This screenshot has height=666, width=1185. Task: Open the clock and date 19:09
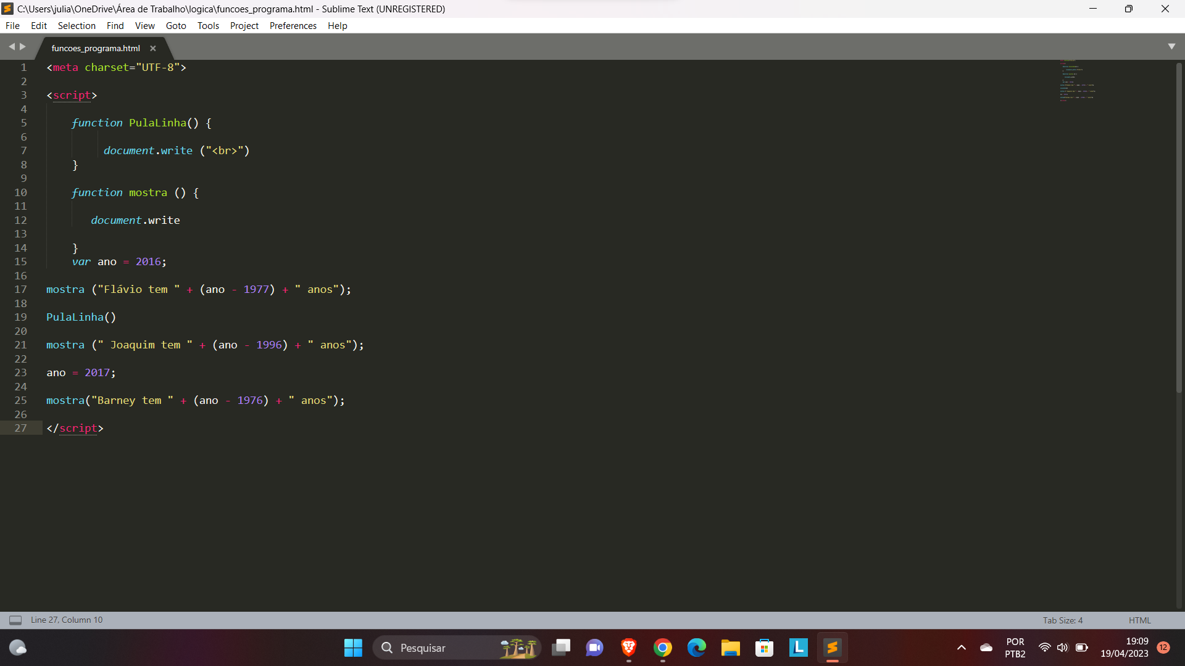[x=1125, y=647]
